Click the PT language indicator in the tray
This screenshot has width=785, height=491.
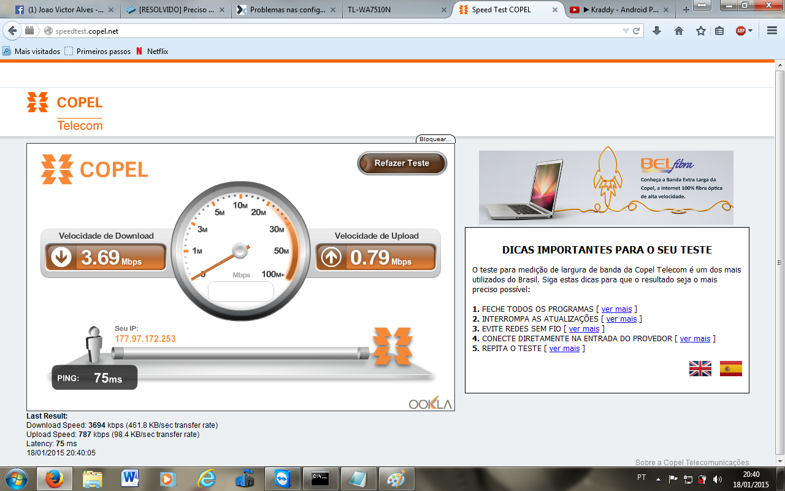tap(641, 477)
